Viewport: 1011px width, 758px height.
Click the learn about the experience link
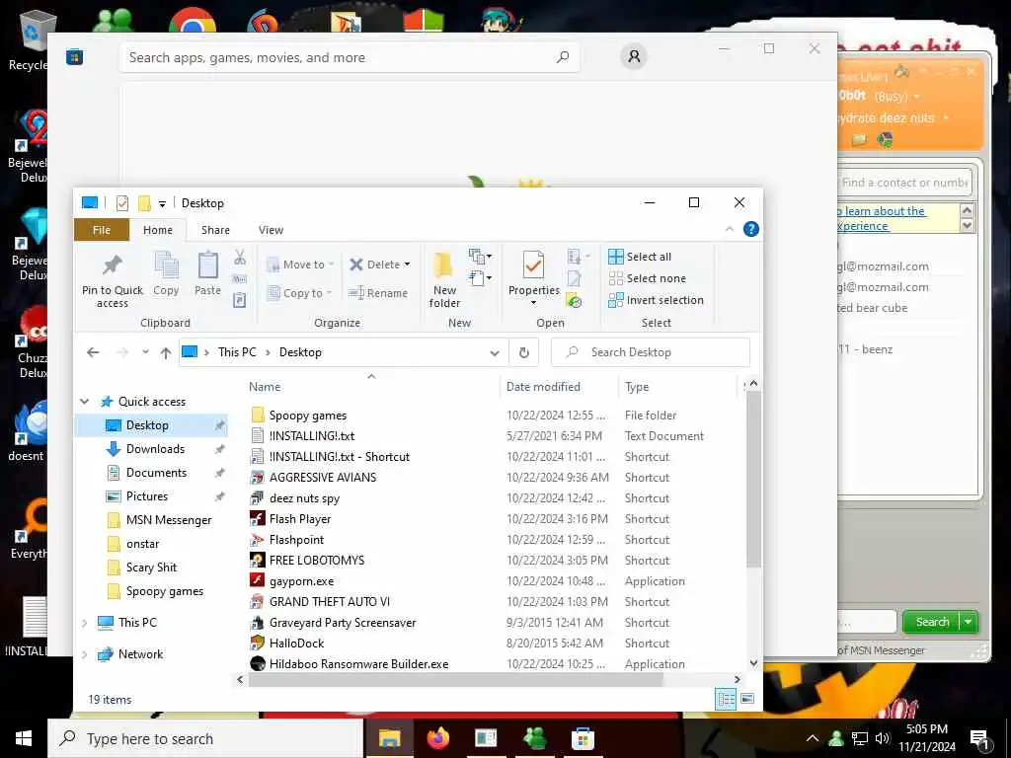pos(880,218)
